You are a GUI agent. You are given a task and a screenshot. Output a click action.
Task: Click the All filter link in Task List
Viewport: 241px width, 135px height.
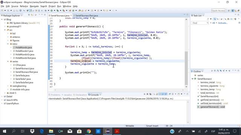[214, 23]
